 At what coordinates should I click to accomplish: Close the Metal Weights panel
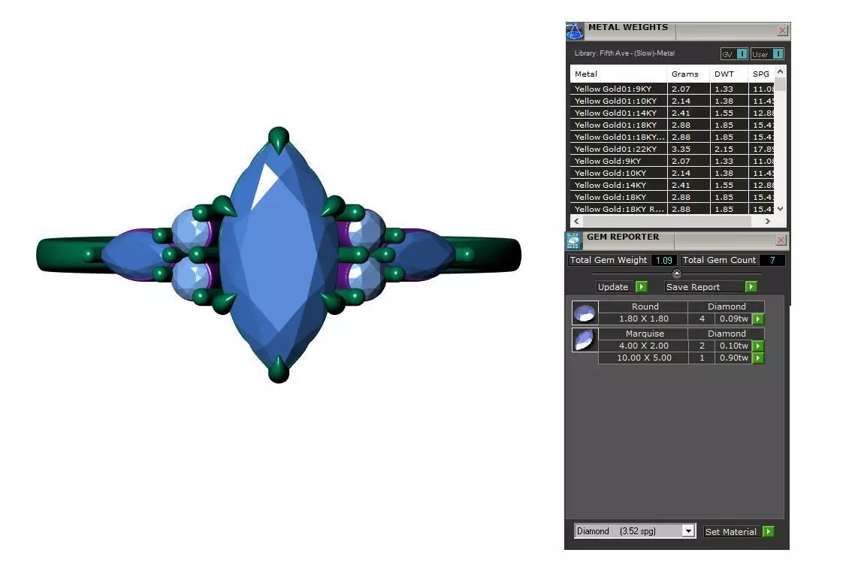click(782, 31)
